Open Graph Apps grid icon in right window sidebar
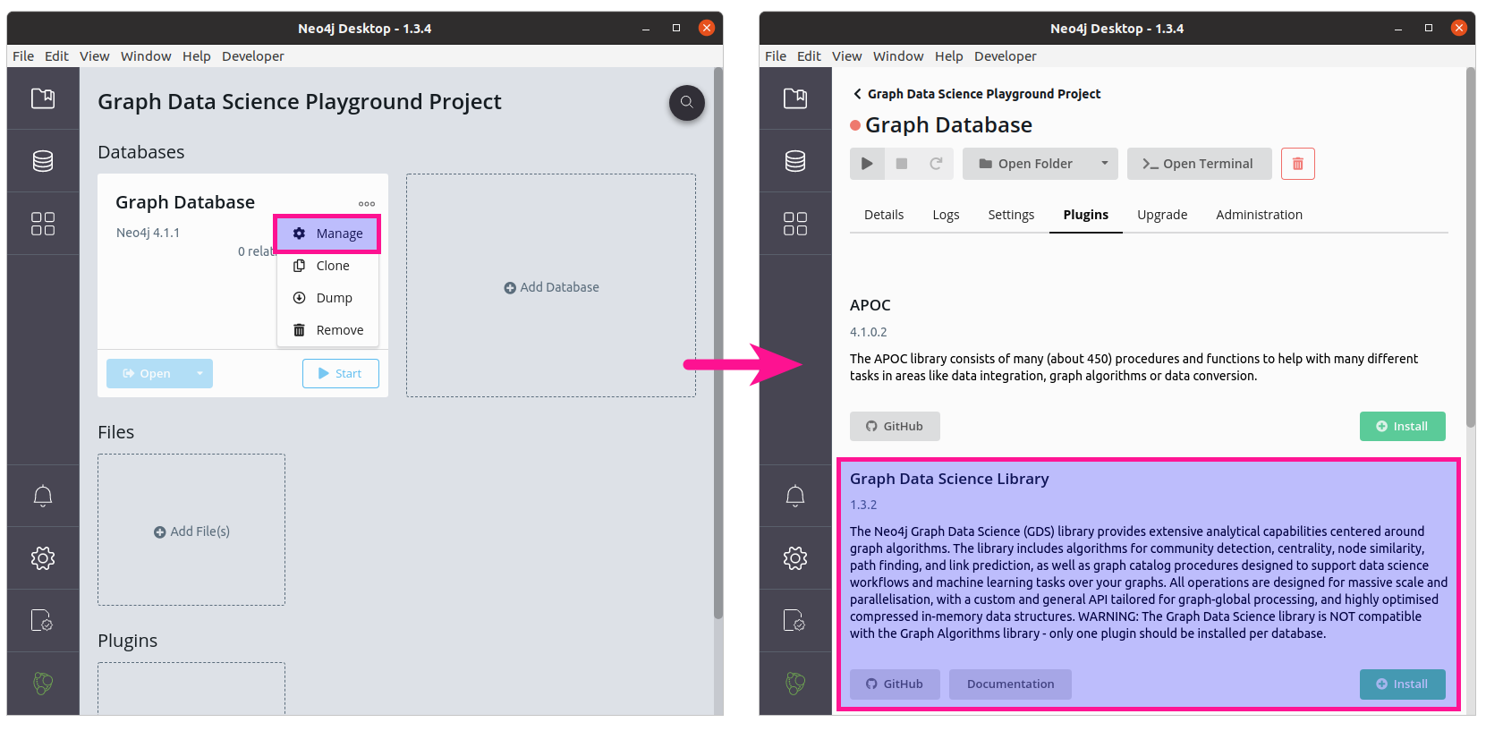 [x=795, y=224]
